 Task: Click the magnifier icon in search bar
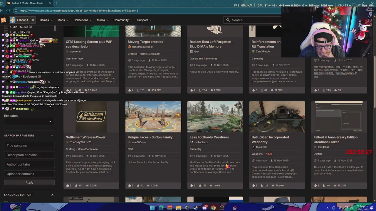coord(228,20)
